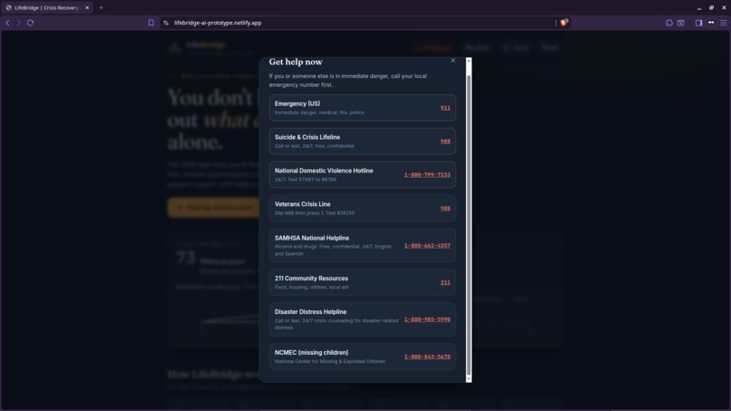The width and height of the screenshot is (731, 411).
Task: Click the Get help now heading
Action: [x=295, y=62]
